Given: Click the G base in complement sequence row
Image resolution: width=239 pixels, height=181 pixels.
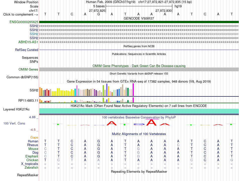Looking at the screenshot, I should 98,14.
